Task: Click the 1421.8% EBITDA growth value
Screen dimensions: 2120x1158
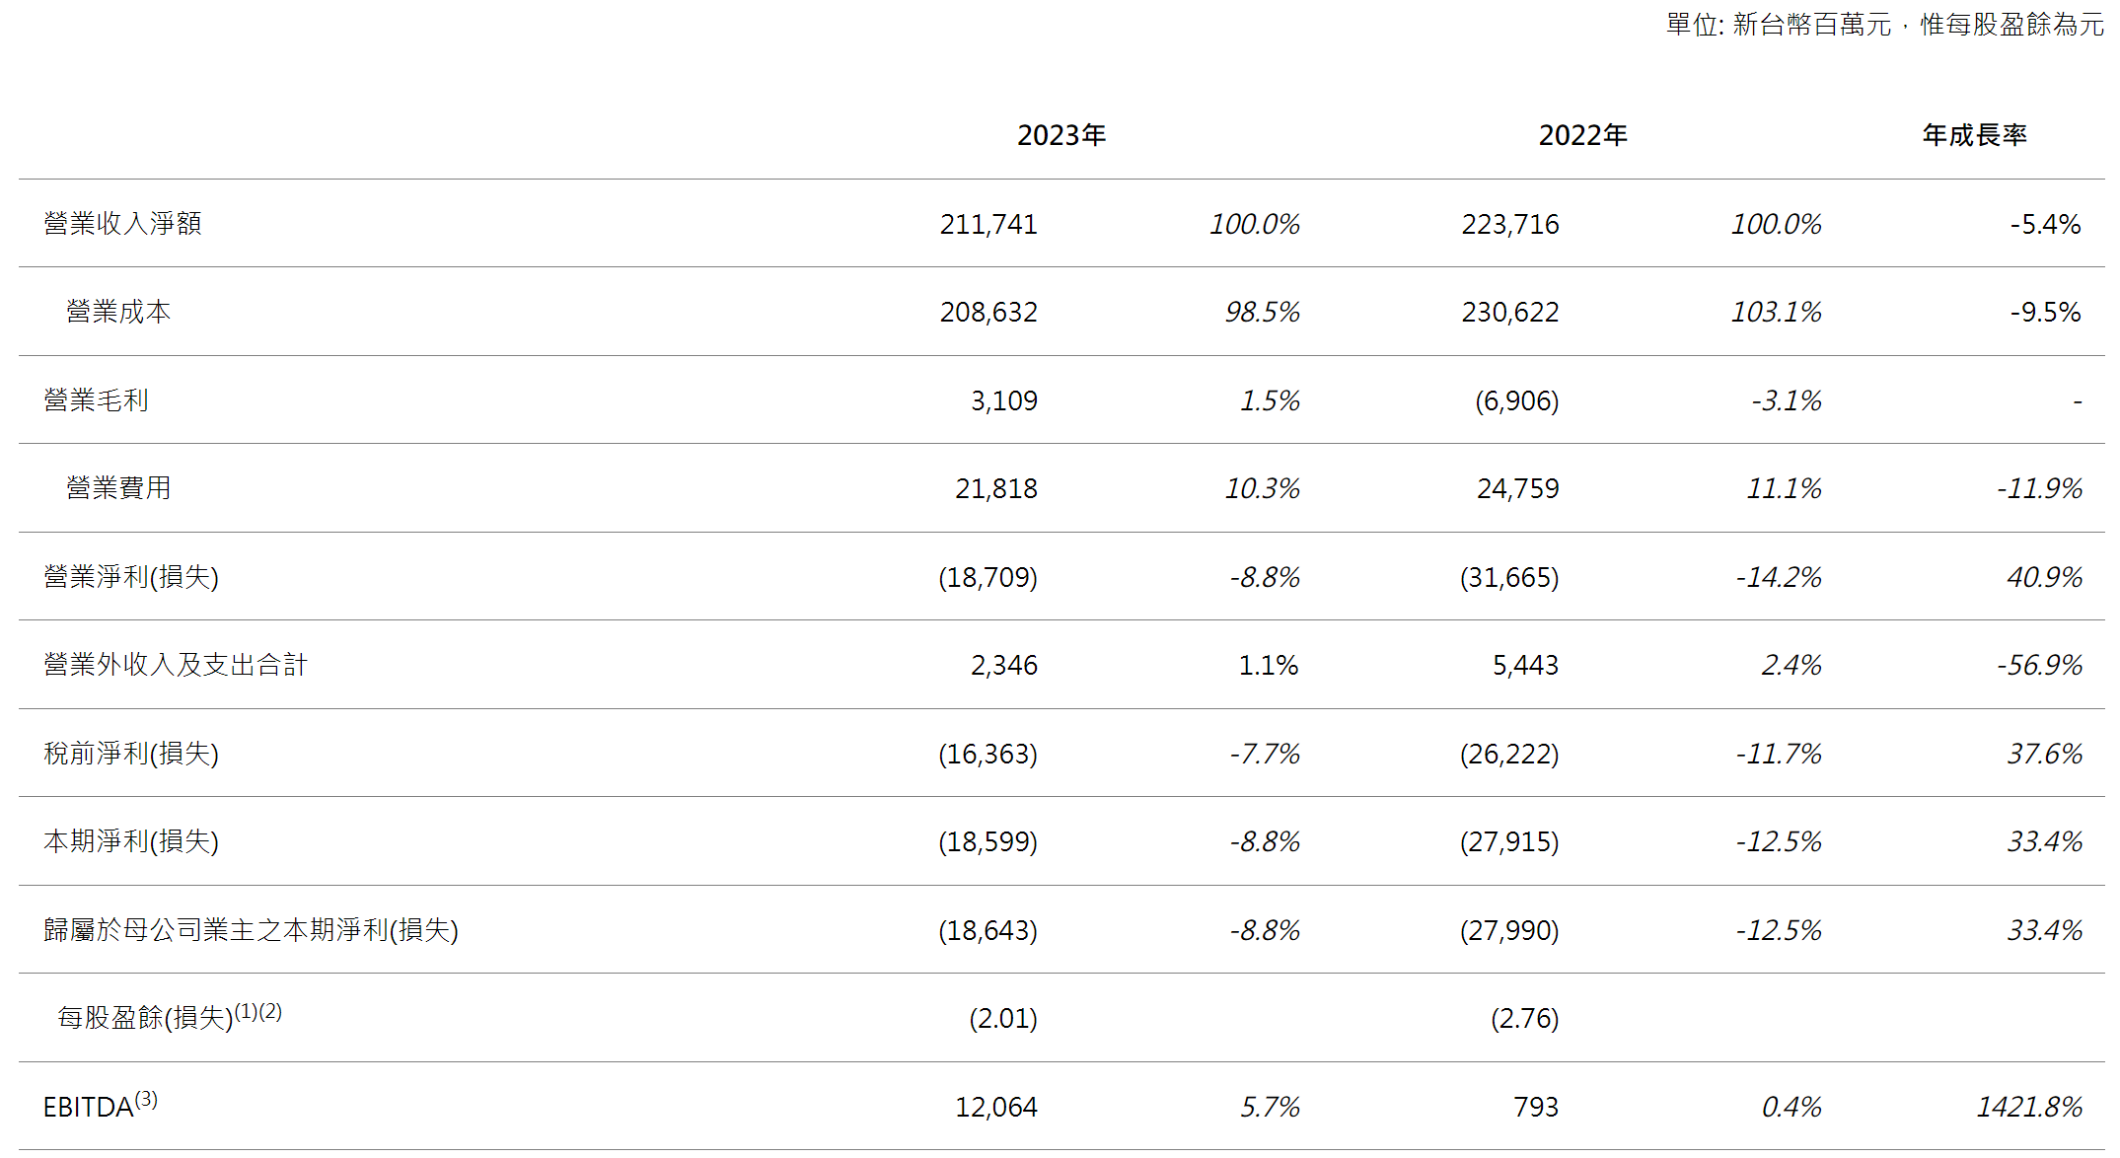Action: pyautogui.click(x=2029, y=1107)
